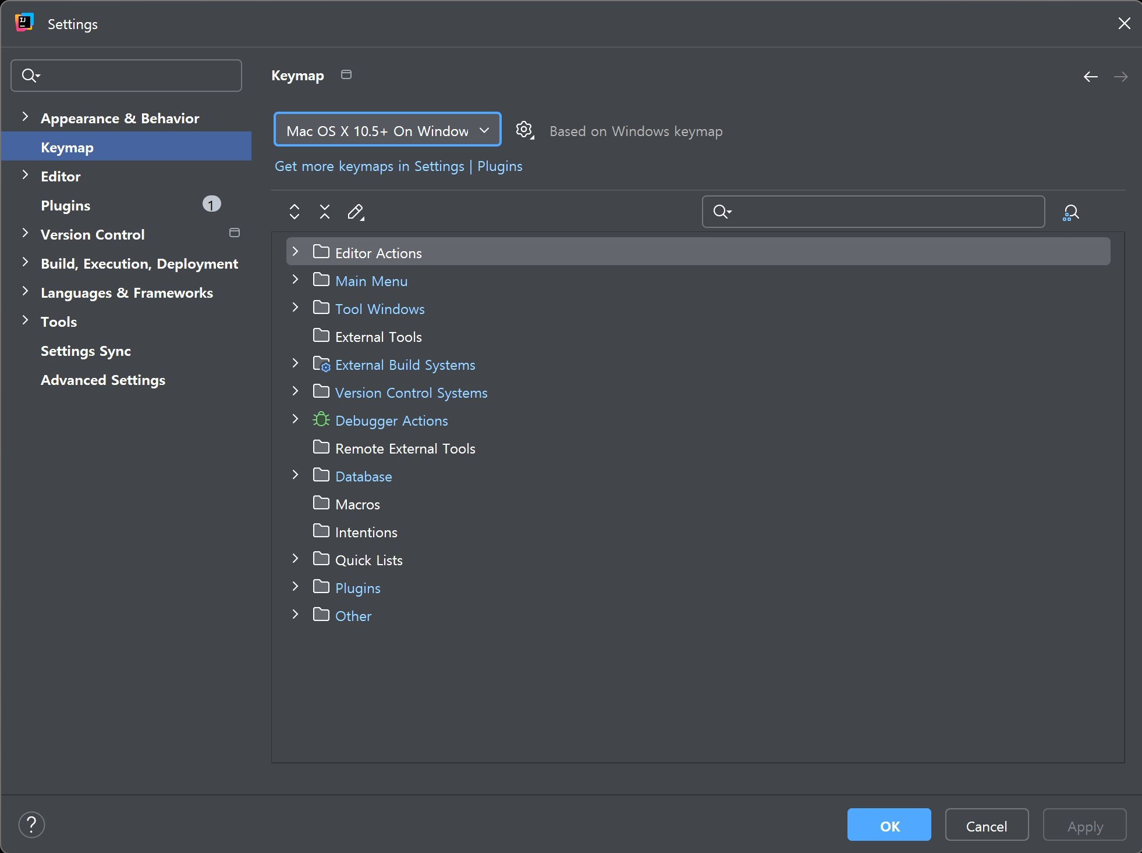Expand the Version Control Systems folder
The height and width of the screenshot is (853, 1142).
click(x=295, y=391)
